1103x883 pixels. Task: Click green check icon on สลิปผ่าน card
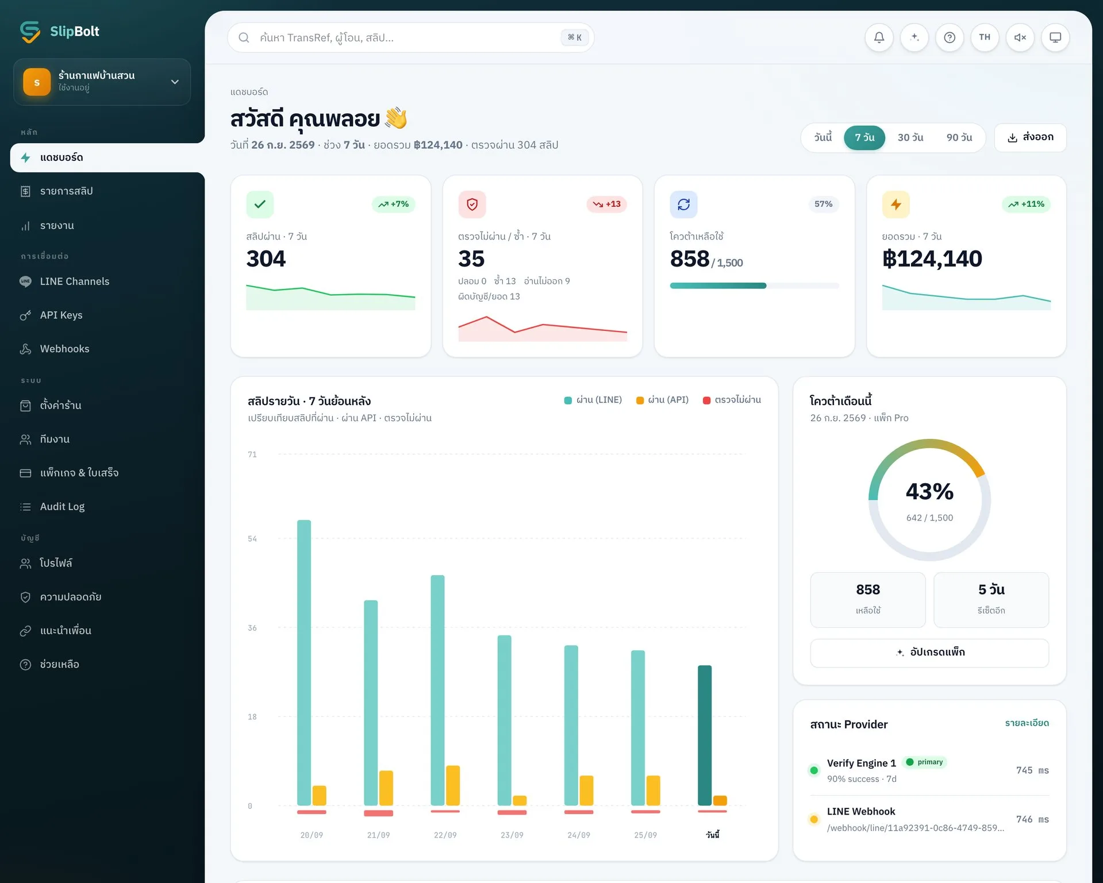click(x=260, y=205)
